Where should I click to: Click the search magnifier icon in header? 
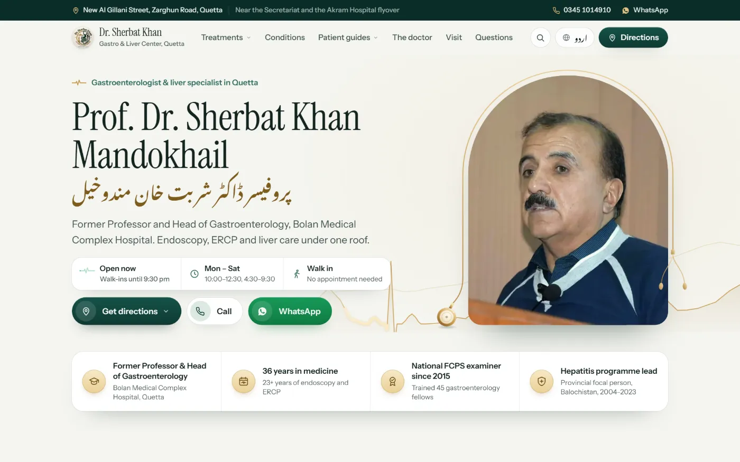click(x=540, y=37)
